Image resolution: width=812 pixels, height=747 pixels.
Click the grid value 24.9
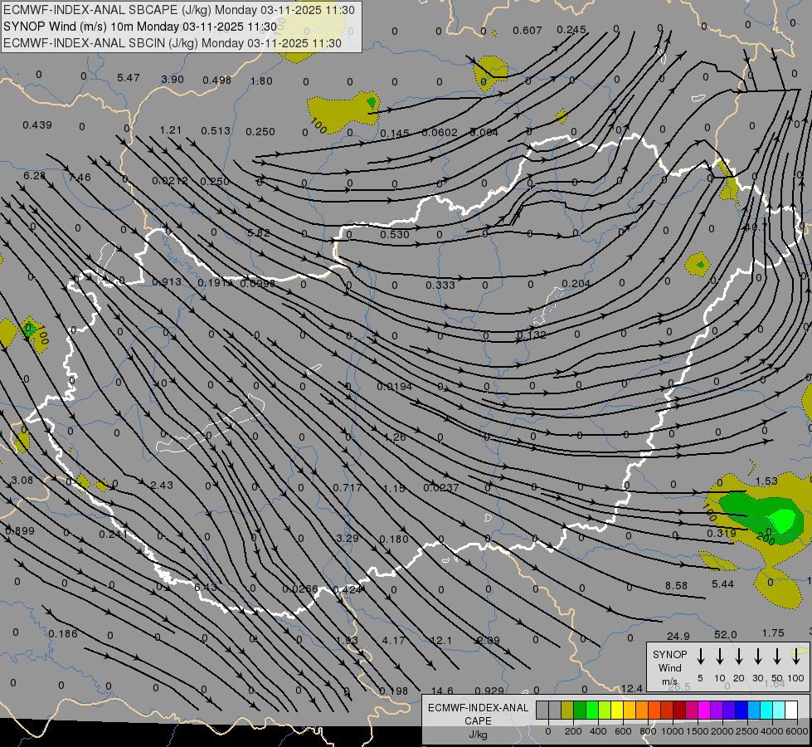click(x=678, y=636)
